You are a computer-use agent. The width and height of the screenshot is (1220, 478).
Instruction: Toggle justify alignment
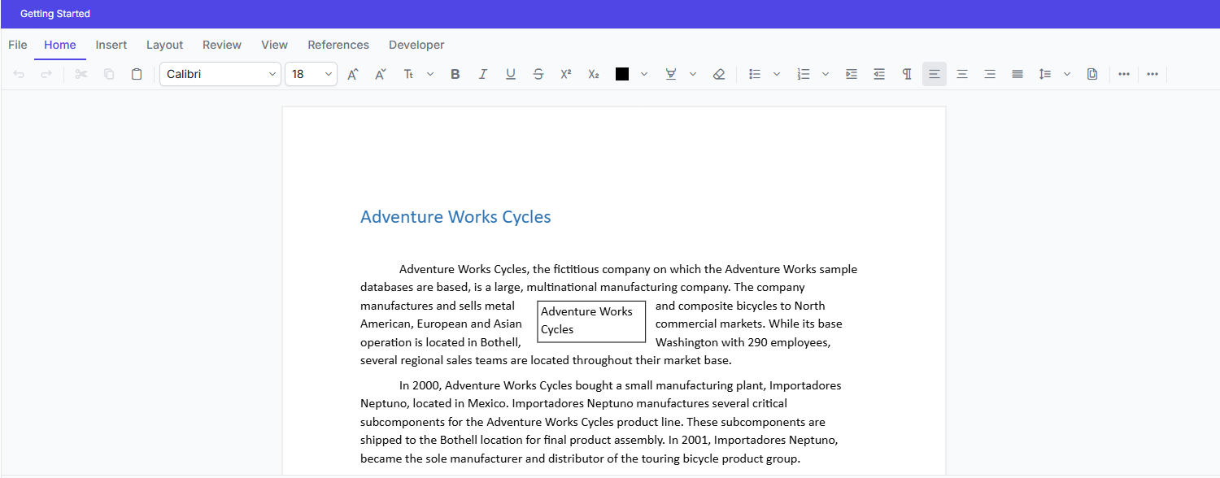pyautogui.click(x=1017, y=73)
